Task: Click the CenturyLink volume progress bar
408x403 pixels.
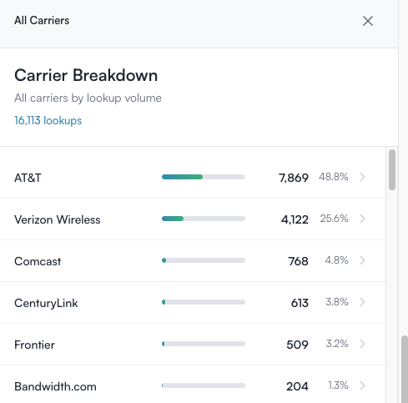Action: [204, 302]
